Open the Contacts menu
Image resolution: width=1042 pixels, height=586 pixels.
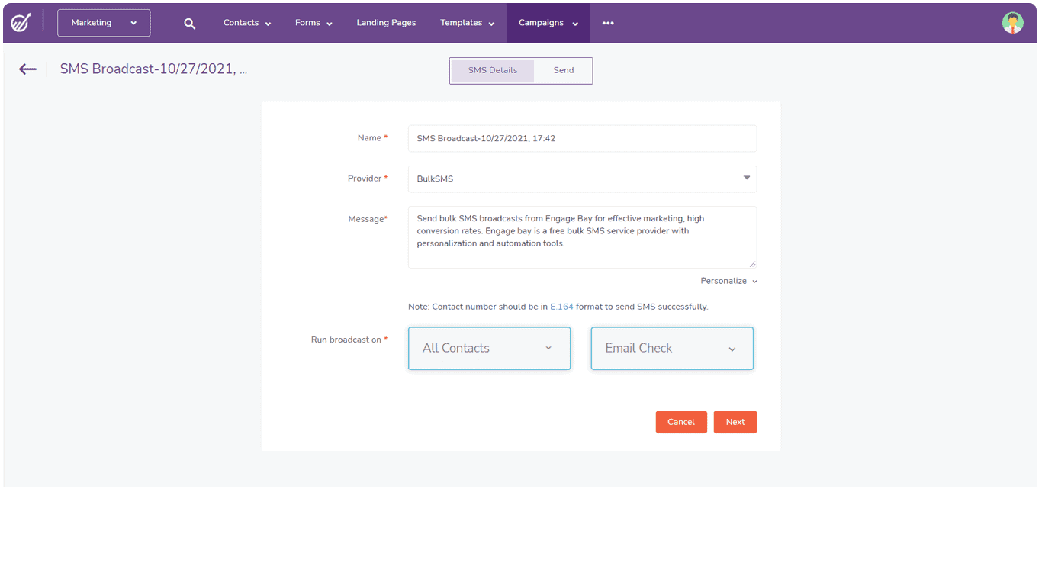pos(246,23)
